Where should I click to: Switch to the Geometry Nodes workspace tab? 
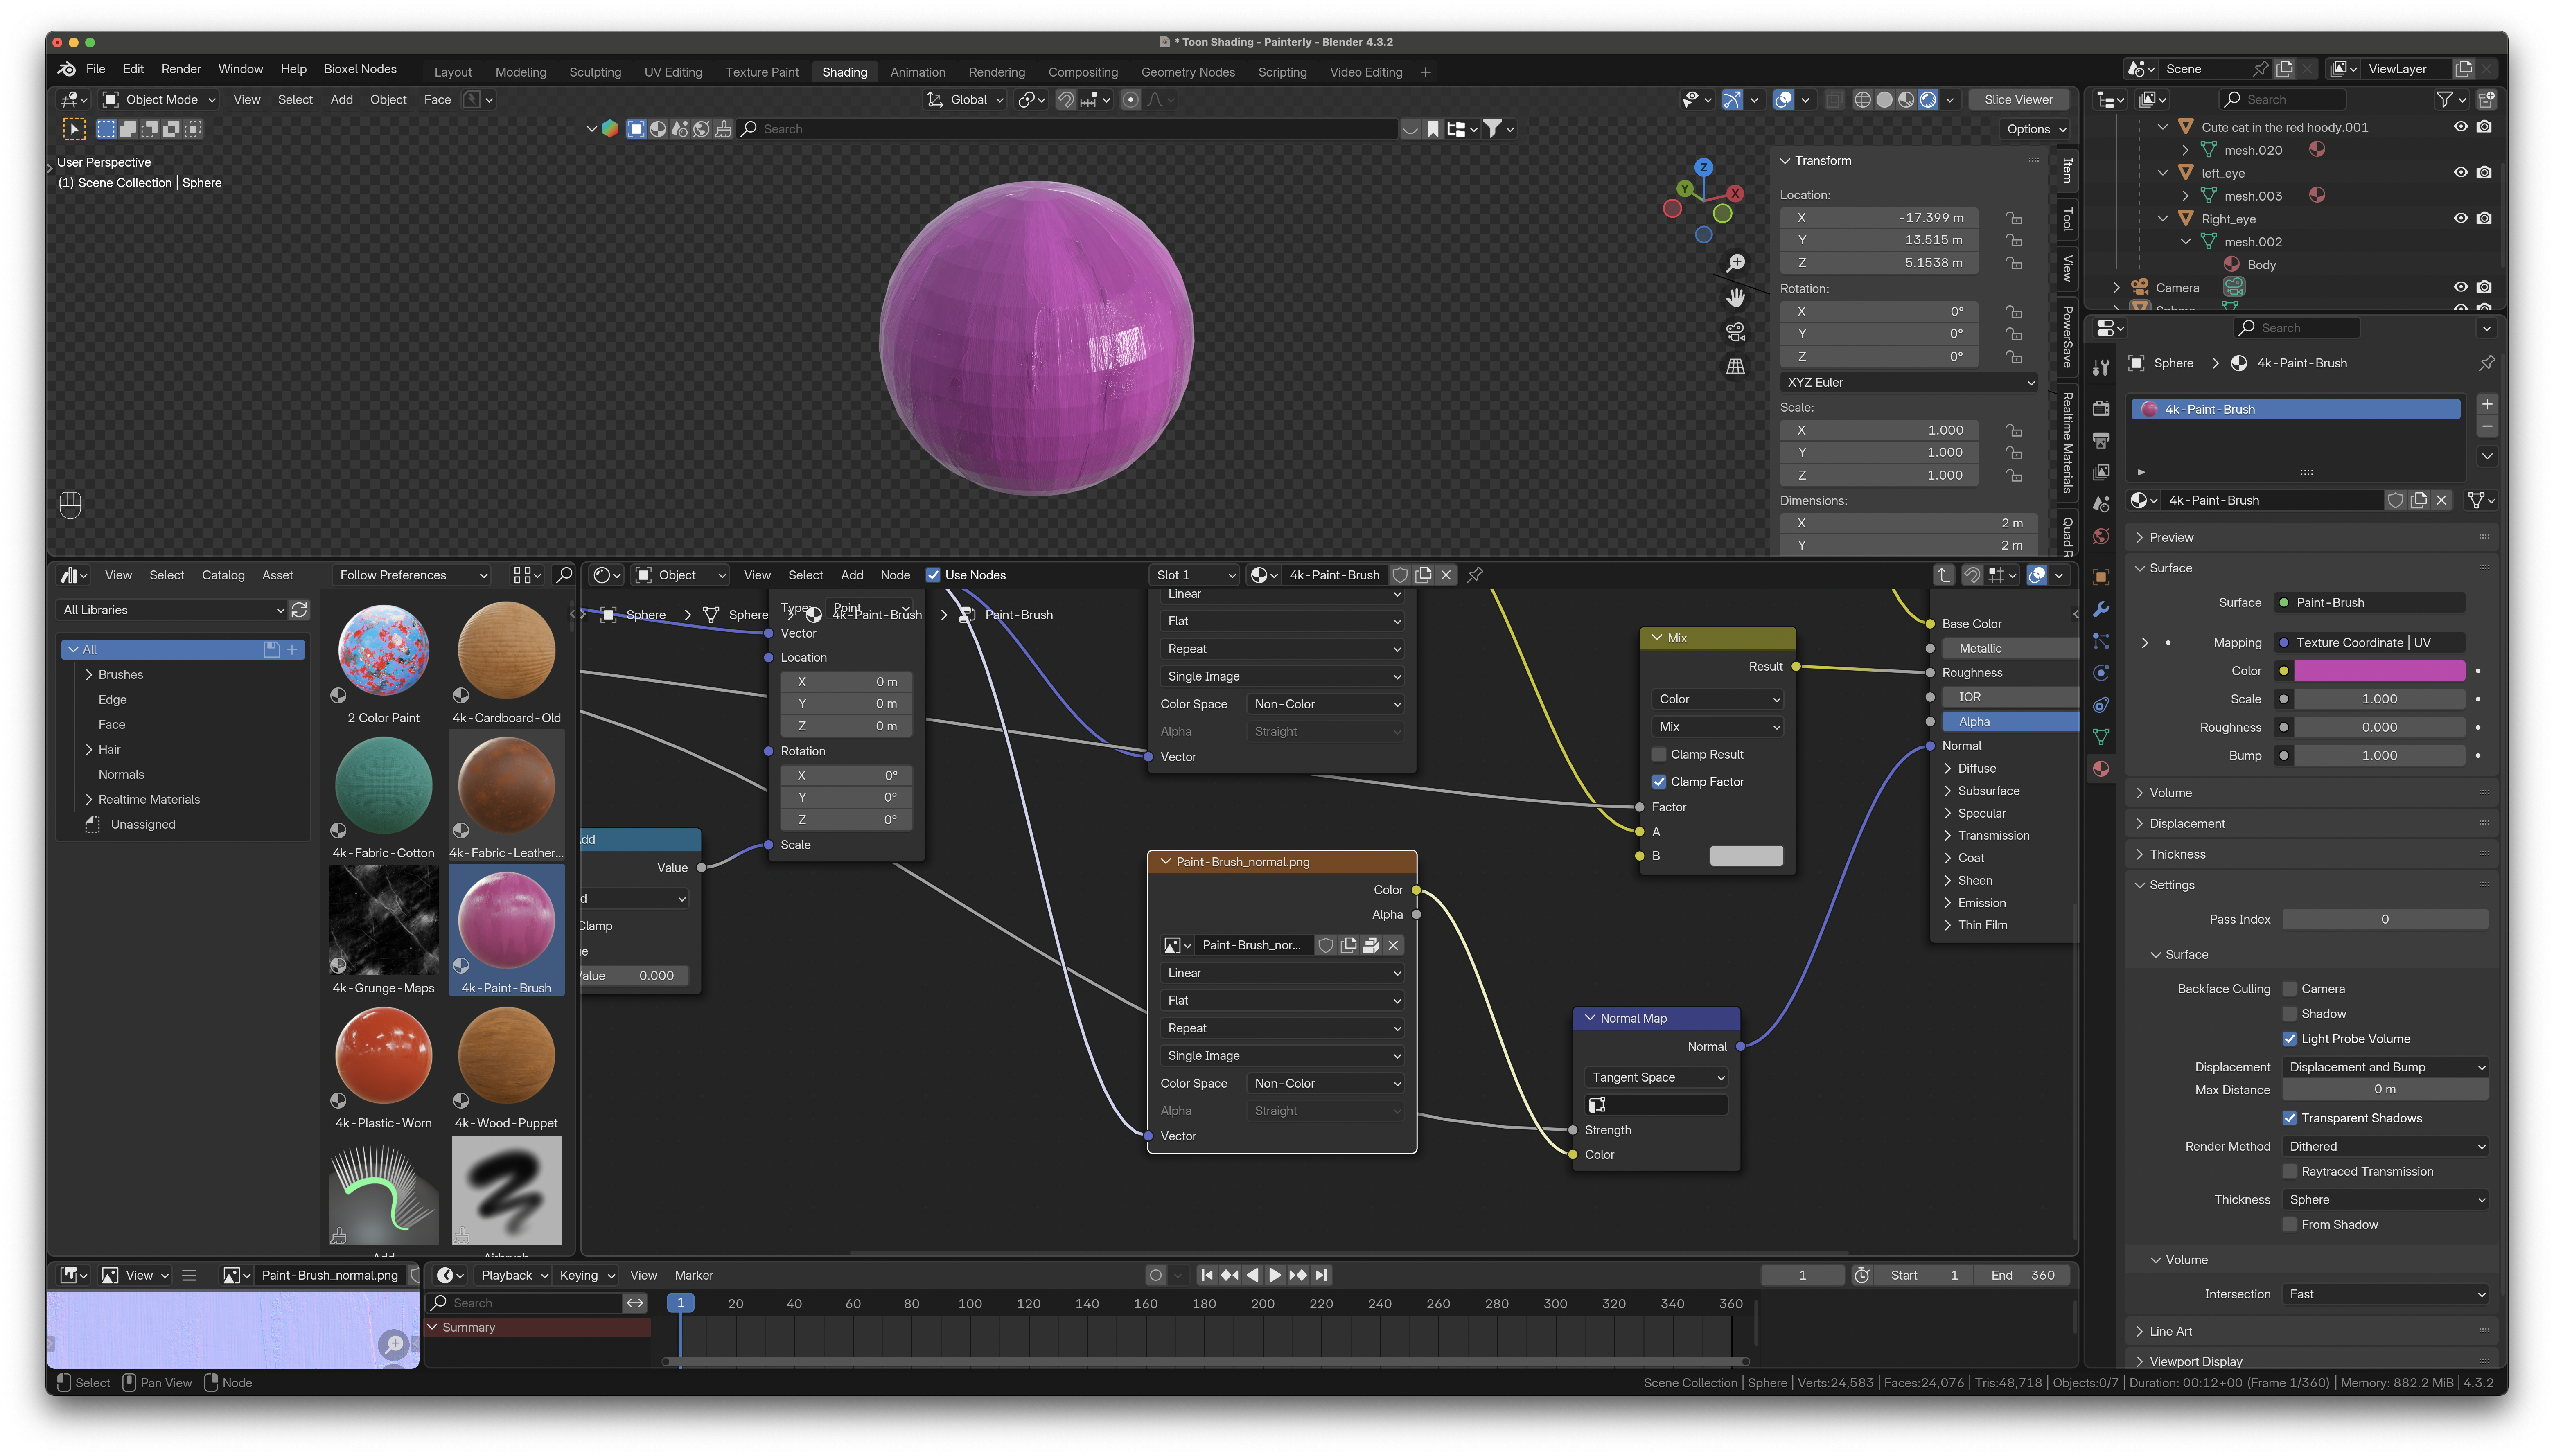point(1188,72)
